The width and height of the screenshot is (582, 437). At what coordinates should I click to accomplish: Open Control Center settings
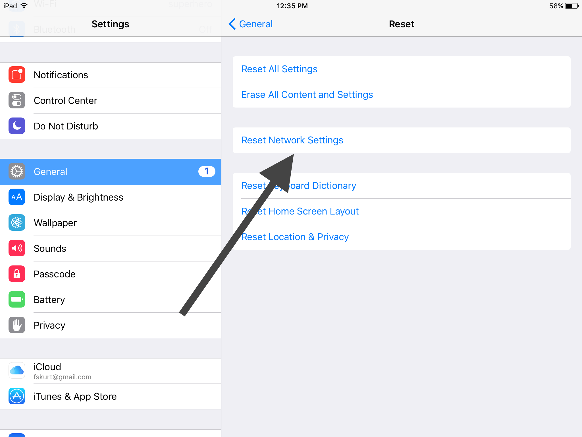[x=110, y=100]
